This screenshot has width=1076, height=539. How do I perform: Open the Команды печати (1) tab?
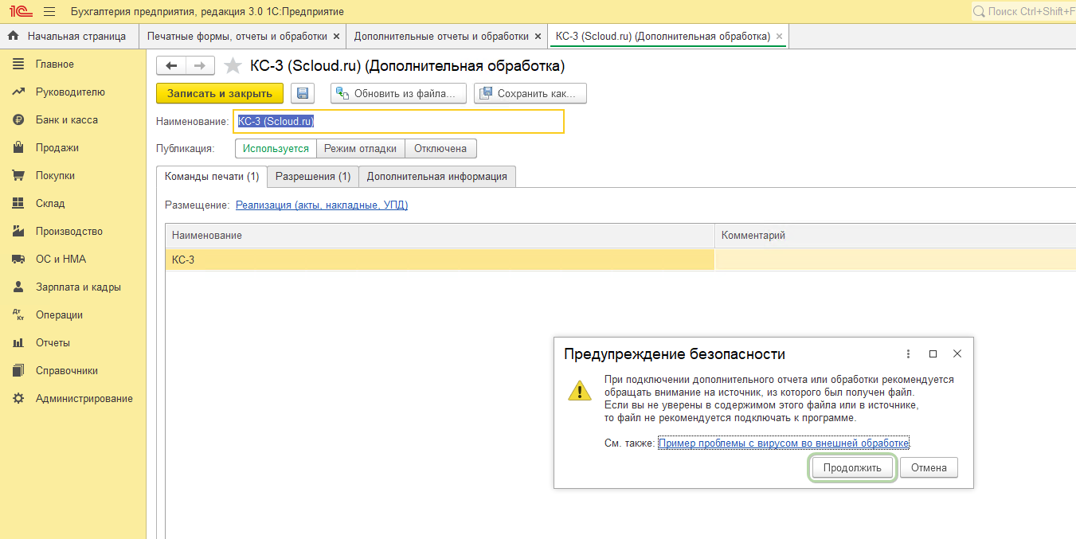[211, 176]
